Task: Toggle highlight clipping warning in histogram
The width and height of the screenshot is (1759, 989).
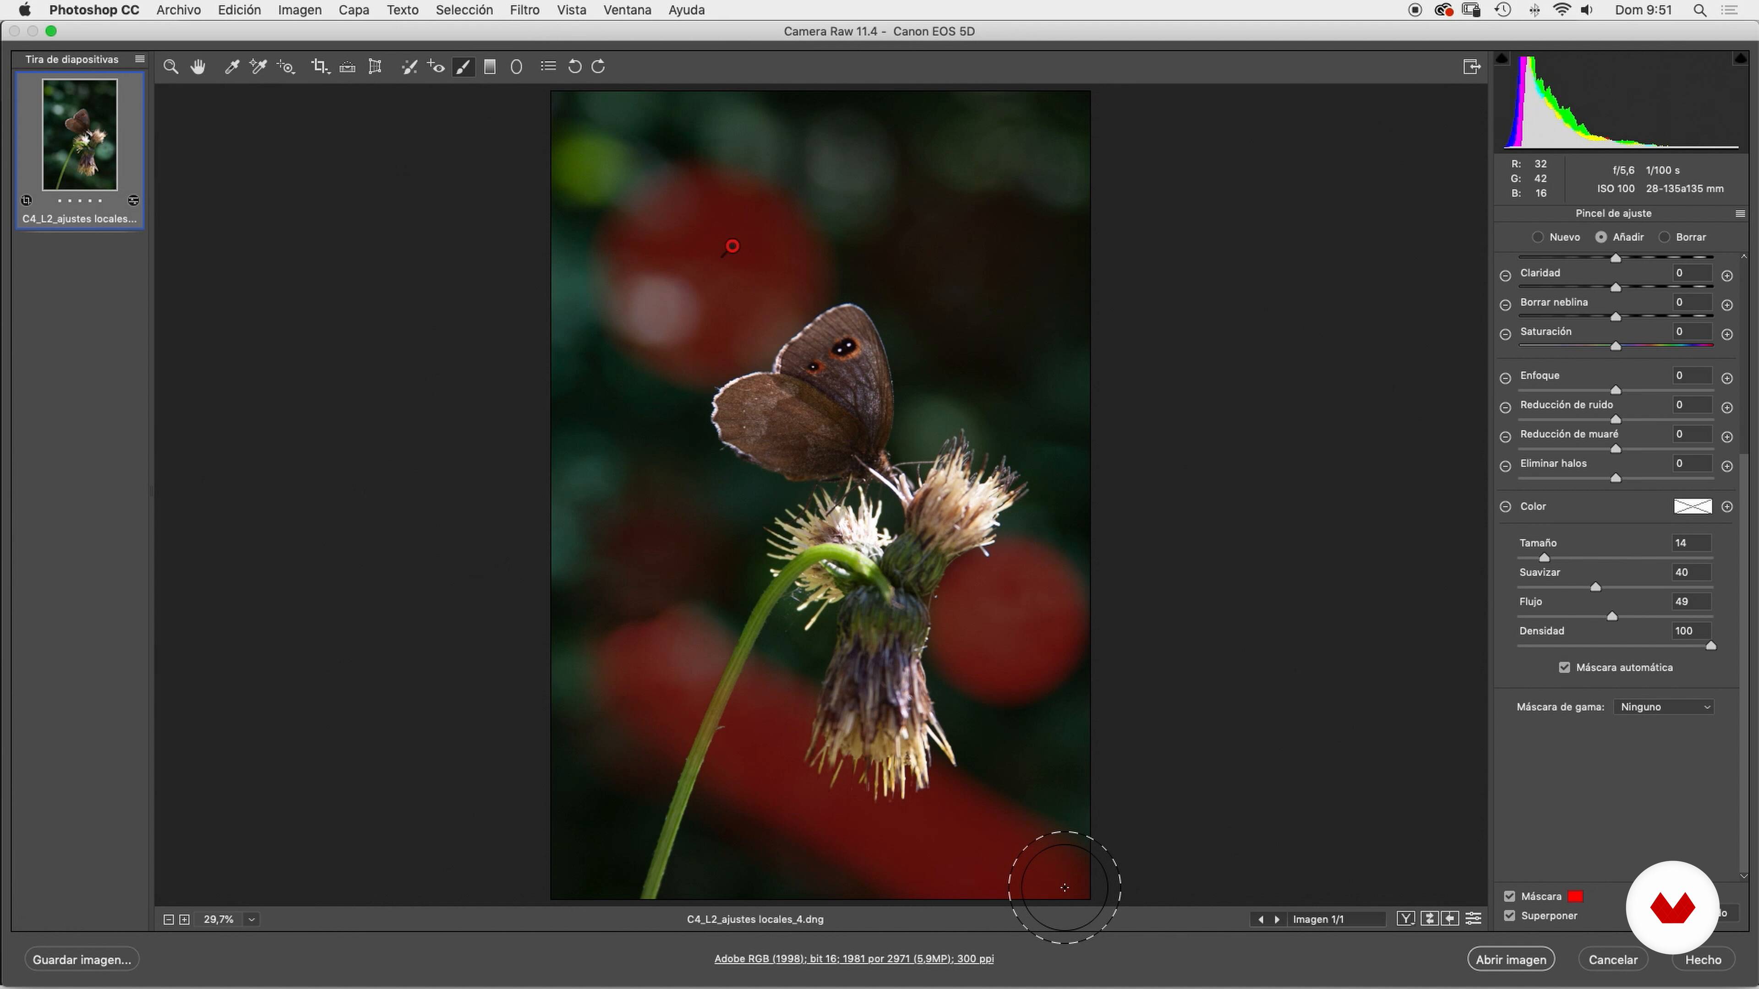Action: (1740, 59)
